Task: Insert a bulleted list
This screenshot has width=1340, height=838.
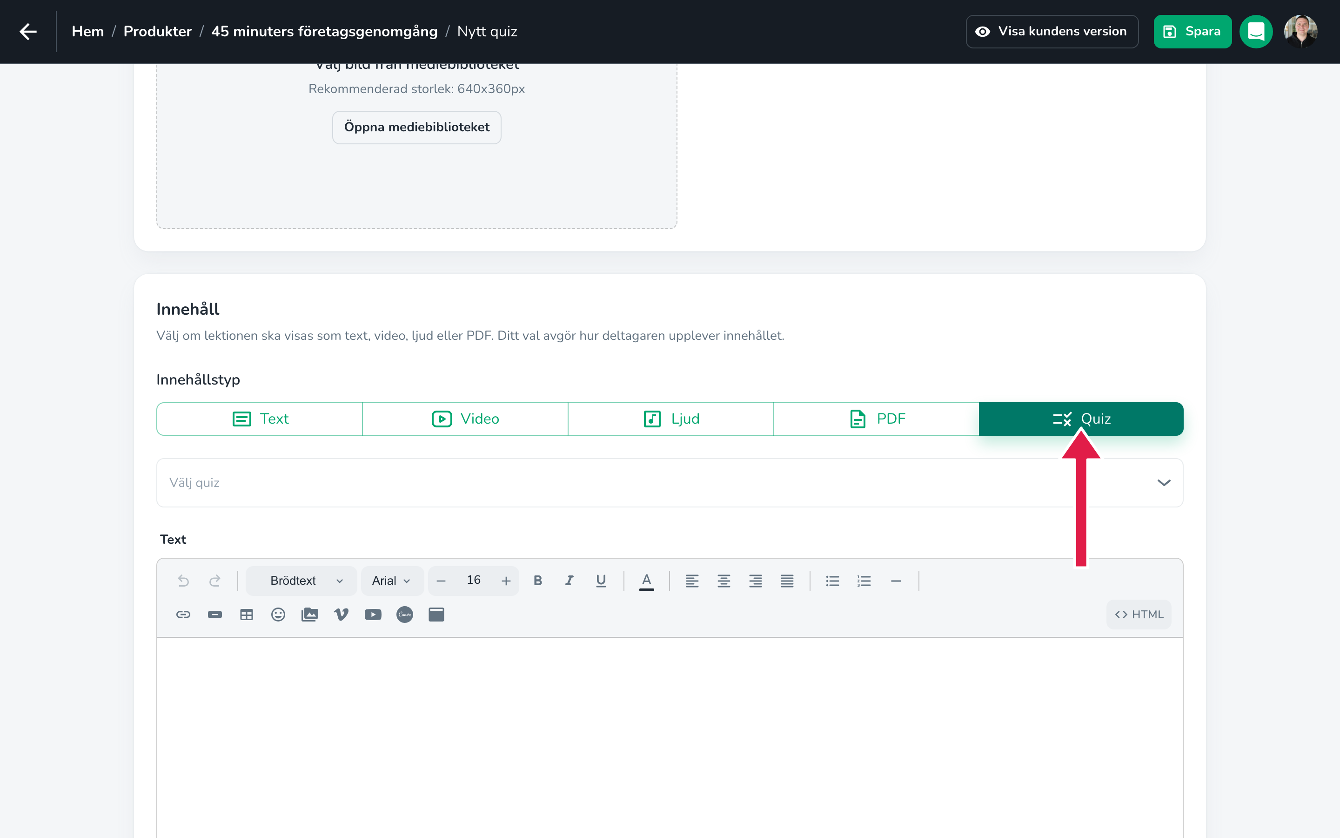Action: coord(833,581)
